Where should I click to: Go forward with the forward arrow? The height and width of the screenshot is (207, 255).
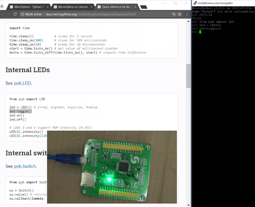[x=8, y=14]
